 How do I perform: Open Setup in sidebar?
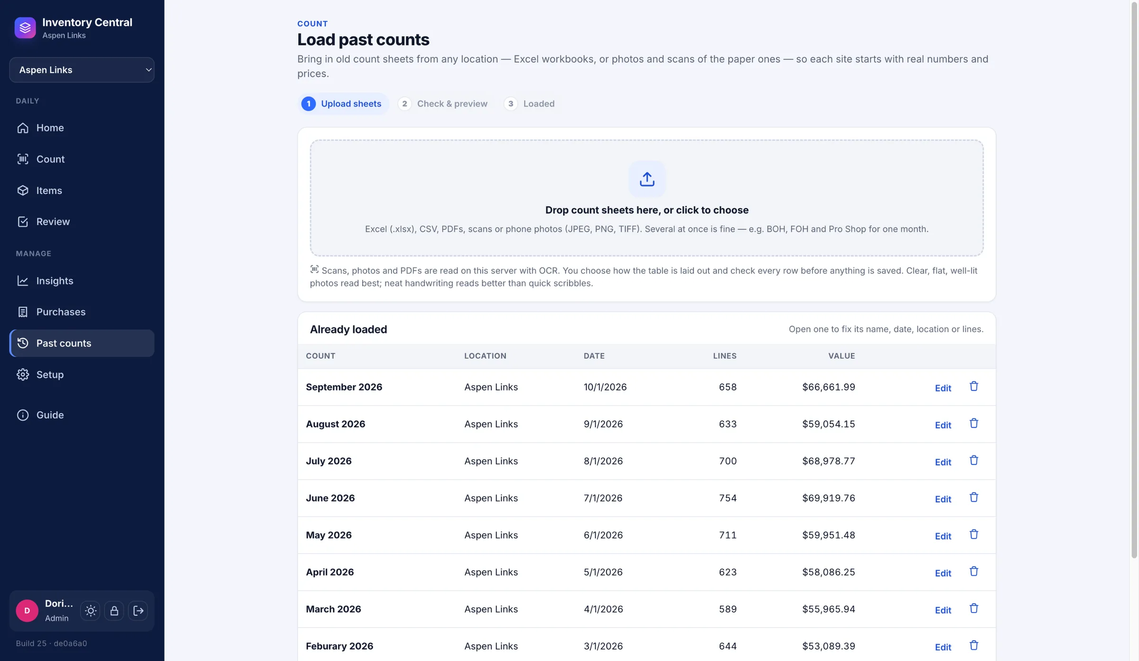click(x=82, y=374)
